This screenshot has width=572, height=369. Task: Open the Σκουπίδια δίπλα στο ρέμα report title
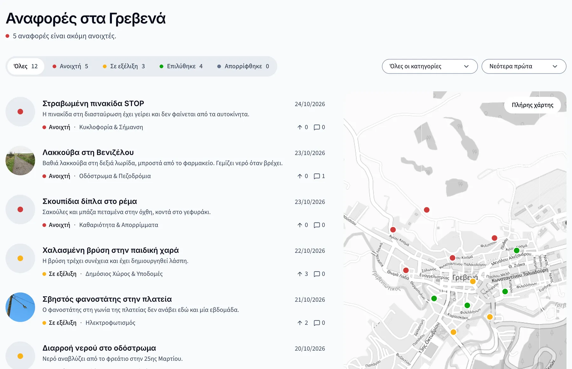point(90,202)
